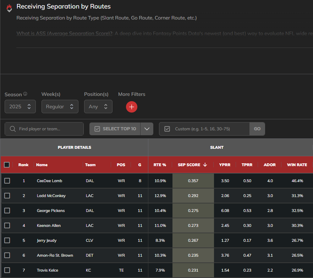Click player name Ladd McConkey

[51, 196]
